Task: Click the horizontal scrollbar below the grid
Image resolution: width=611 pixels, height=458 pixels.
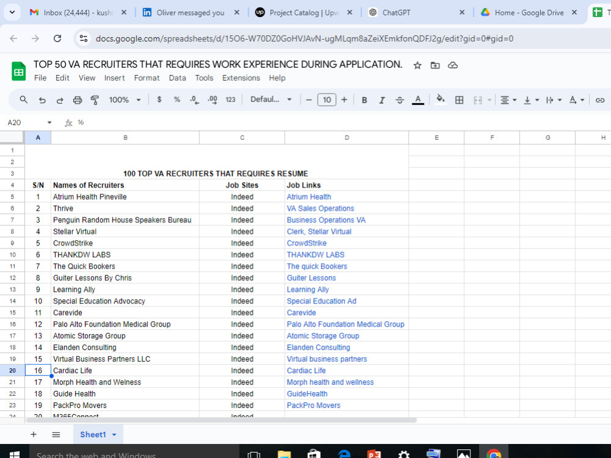Action: [x=221, y=420]
